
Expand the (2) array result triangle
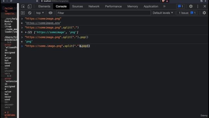point(26,32)
